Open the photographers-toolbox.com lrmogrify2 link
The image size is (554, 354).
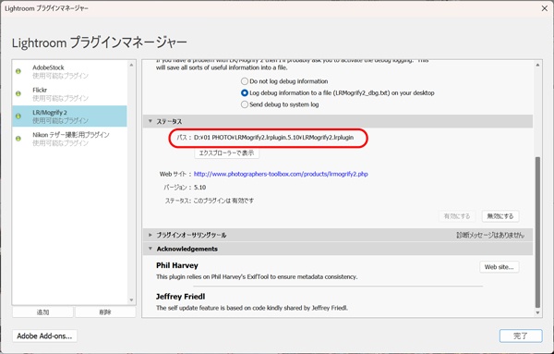281,174
